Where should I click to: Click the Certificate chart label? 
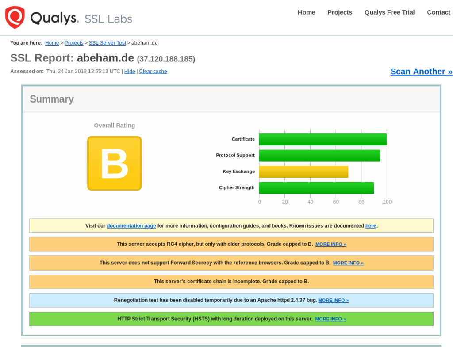click(x=243, y=139)
